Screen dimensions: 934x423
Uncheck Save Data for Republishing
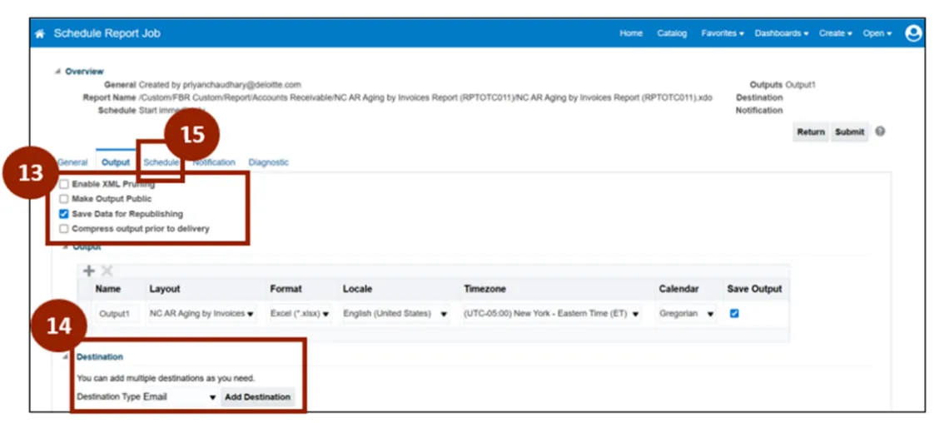(x=64, y=214)
